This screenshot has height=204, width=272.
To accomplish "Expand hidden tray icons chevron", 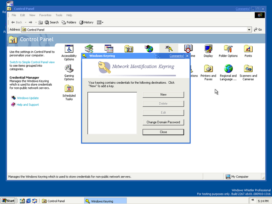I will coord(253,200).
